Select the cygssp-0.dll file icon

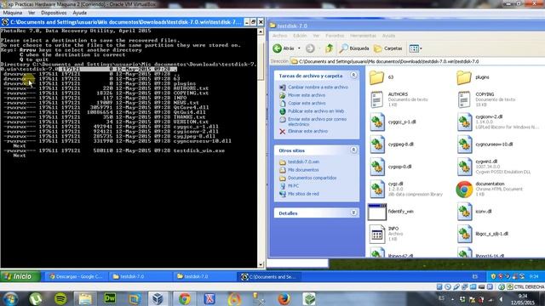377,167
